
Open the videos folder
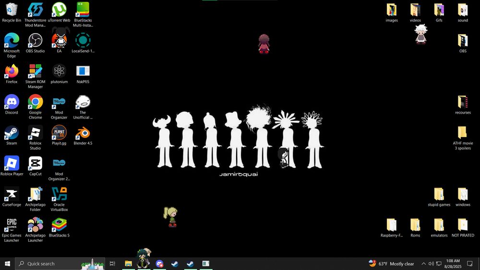click(415, 12)
